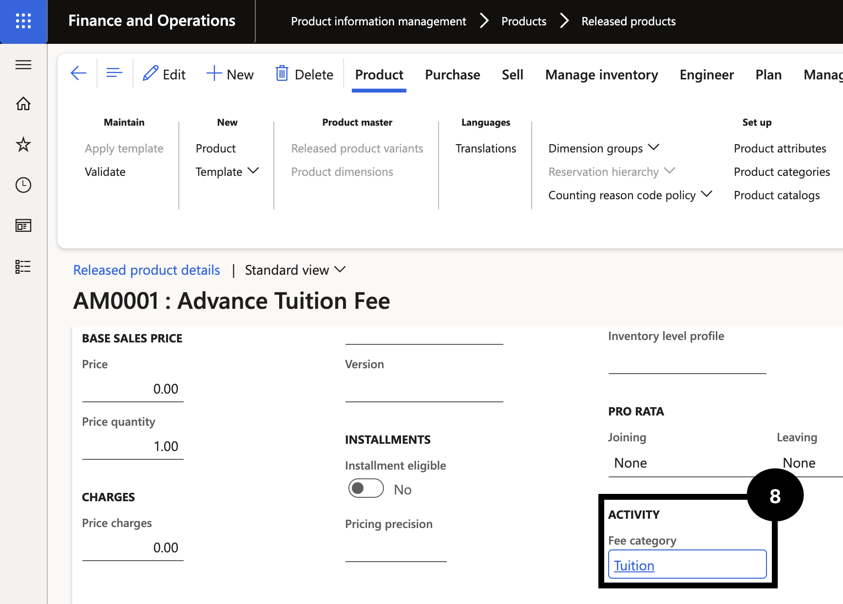The width and height of the screenshot is (843, 604).
Task: Click the Released product details link
Action: click(147, 270)
